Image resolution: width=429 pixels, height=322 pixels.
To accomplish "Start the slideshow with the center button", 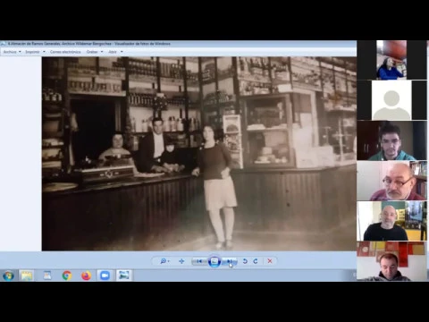I will point(214,261).
